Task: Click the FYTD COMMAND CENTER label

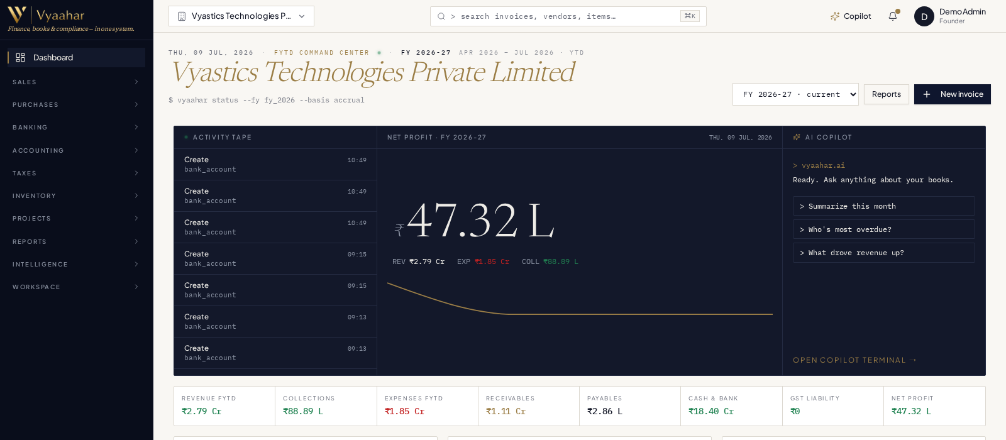Action: click(x=321, y=53)
